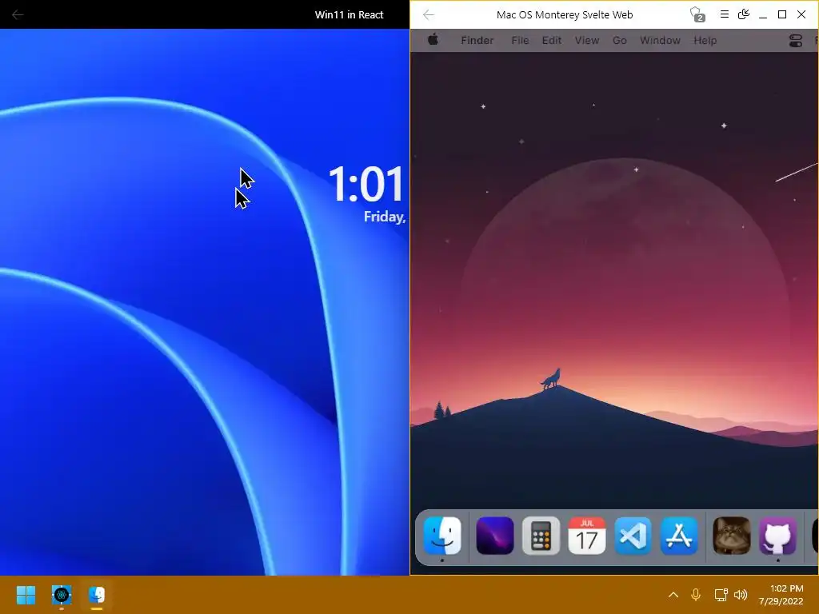Open the Apple logo menu
Screen dimensions: 819x614
coord(433,40)
